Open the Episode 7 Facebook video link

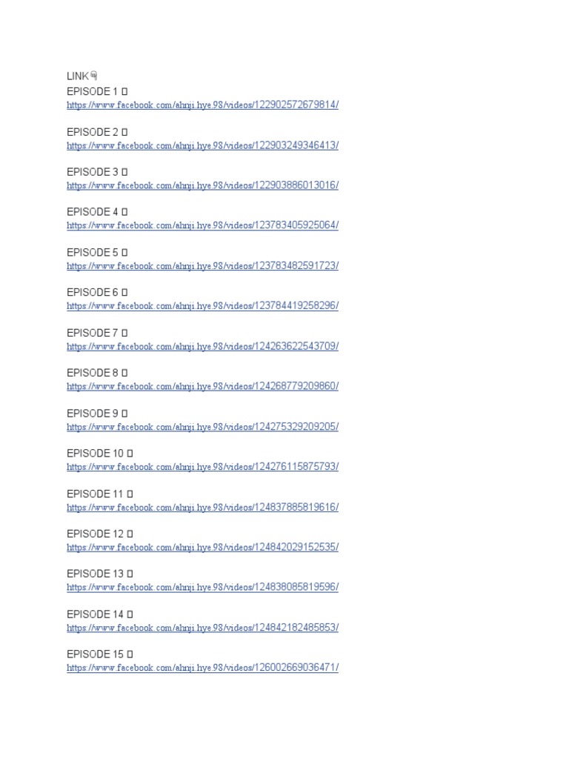pyautogui.click(x=203, y=346)
